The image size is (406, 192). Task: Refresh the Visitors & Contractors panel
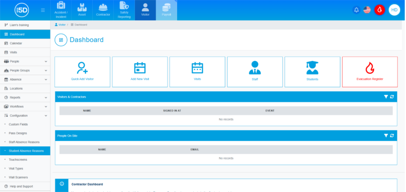[x=392, y=97]
